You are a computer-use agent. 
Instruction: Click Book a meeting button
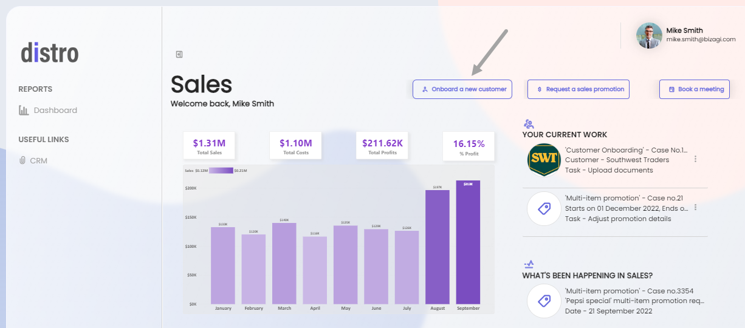tap(694, 89)
